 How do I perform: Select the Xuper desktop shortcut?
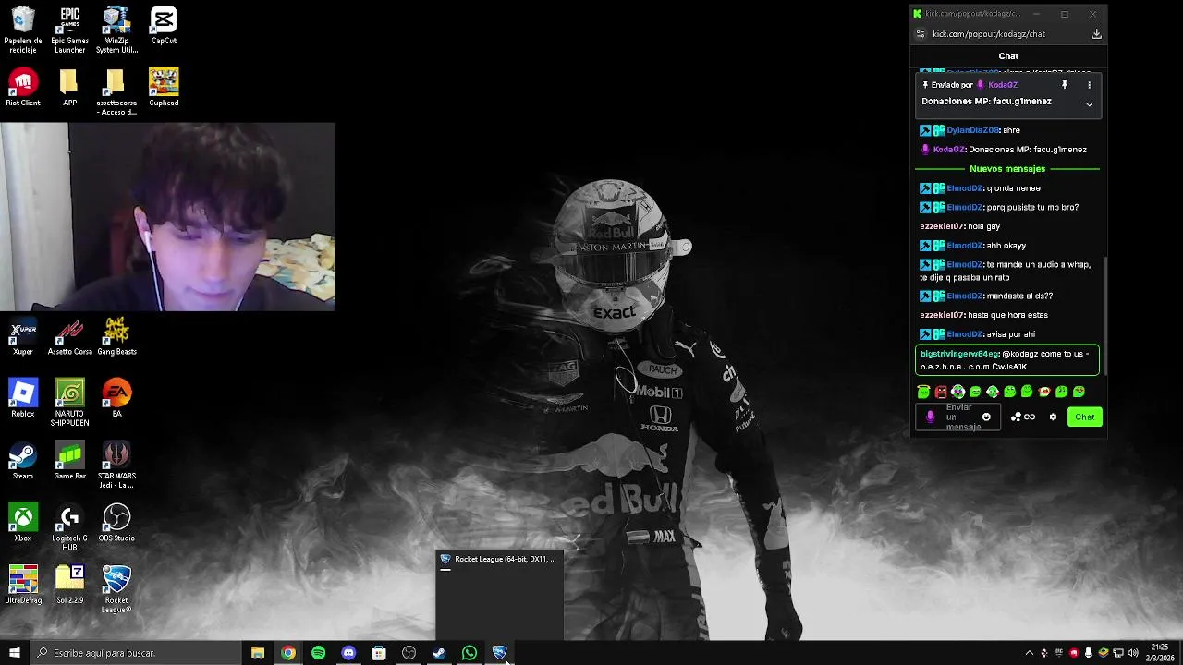23,337
